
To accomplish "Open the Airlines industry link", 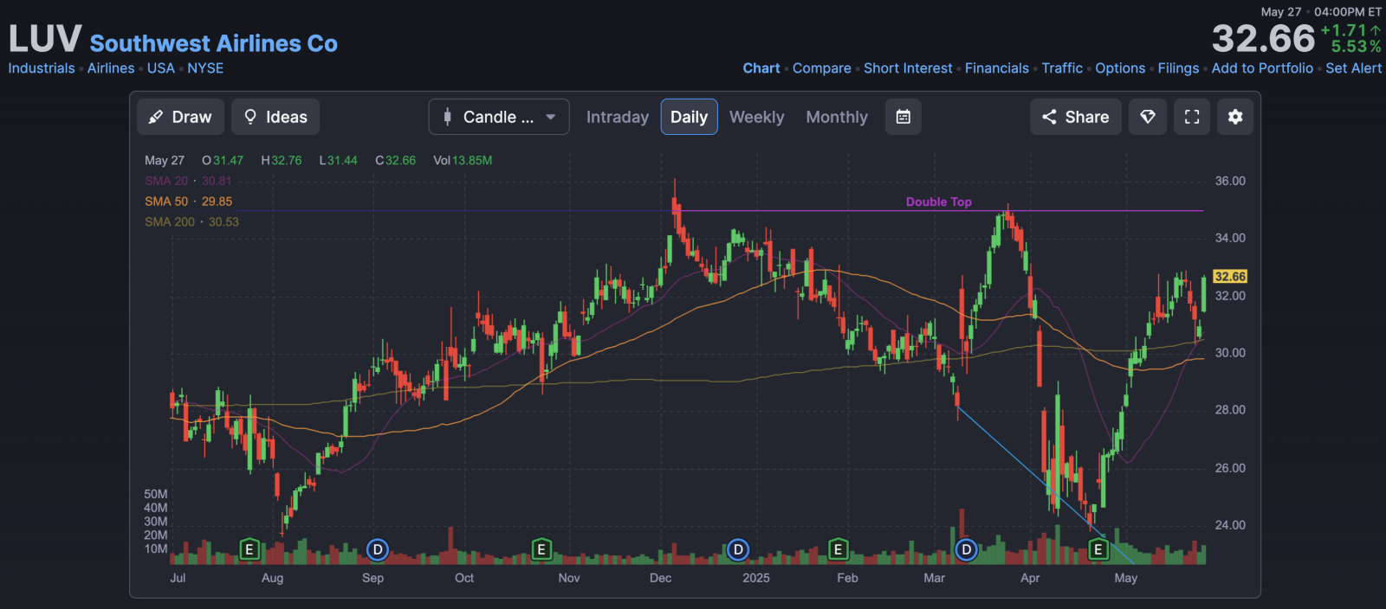I will click(x=111, y=68).
